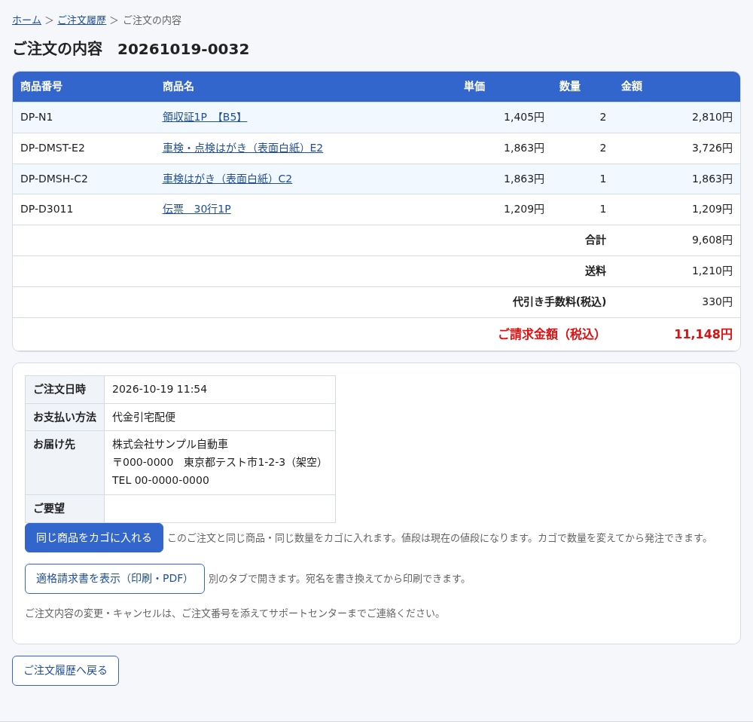
Task: Click the 送料 label
Action: pos(596,271)
